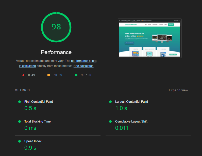Click the green circle 90–100 legend icon
The height and width of the screenshot is (156, 202).
pyautogui.click(x=76, y=75)
